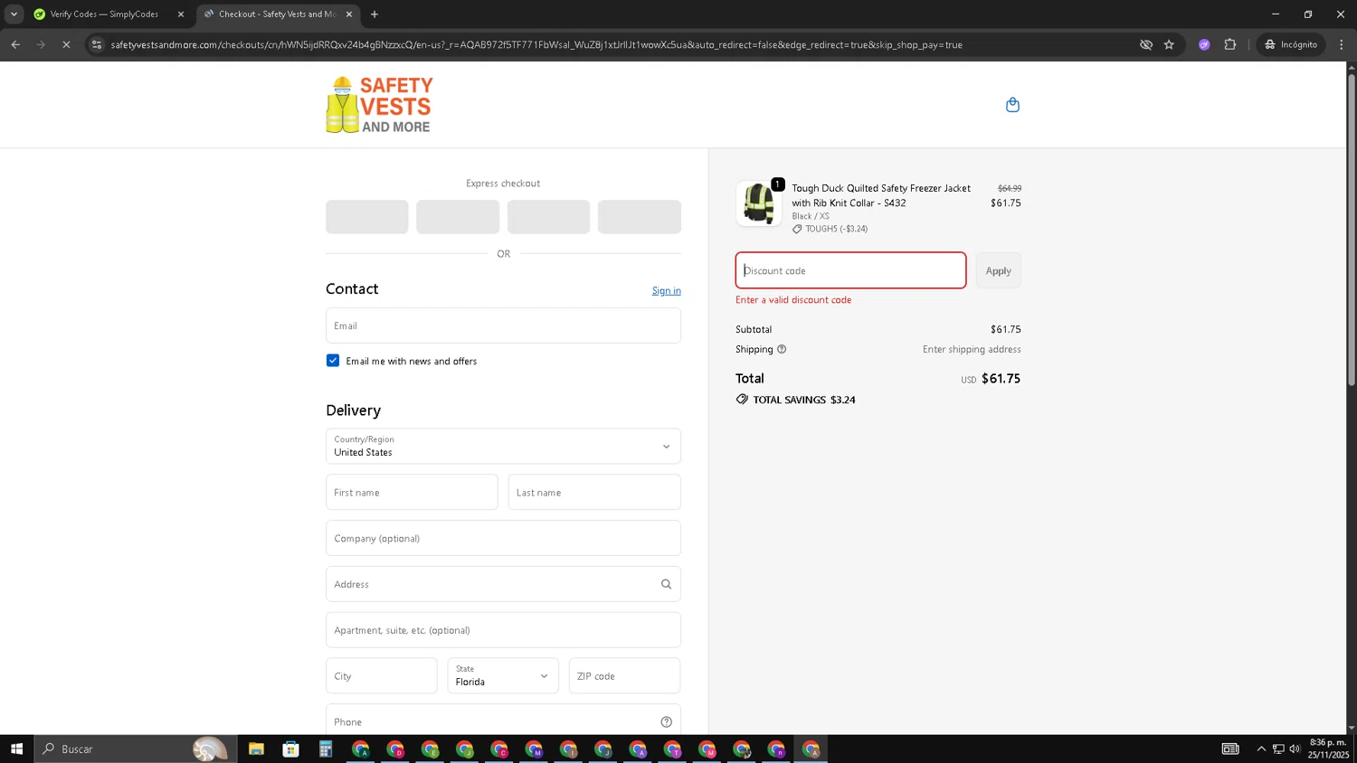Image resolution: width=1357 pixels, height=763 pixels.
Task: Click the Enter shipping address text
Action: pos(972,349)
